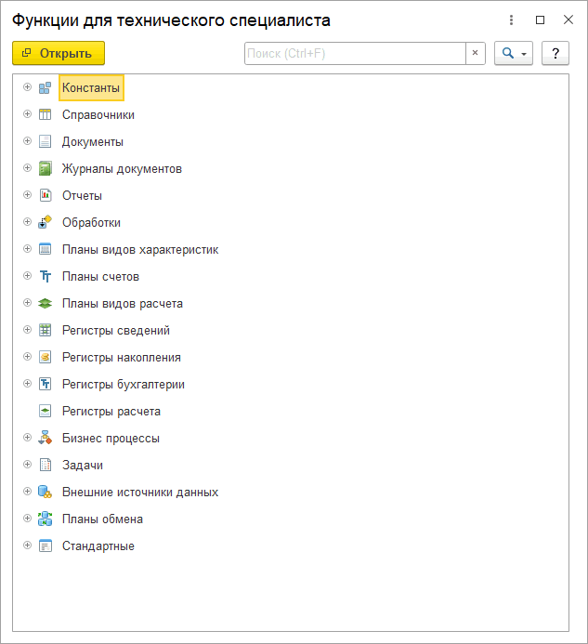
Task: Click the Стандартные icon
Action: [x=45, y=545]
